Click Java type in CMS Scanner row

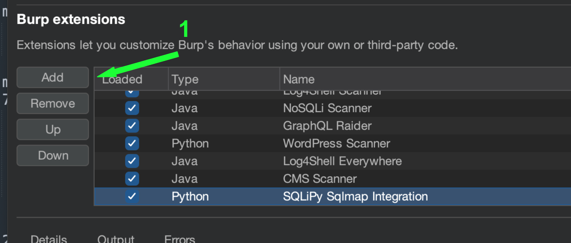[184, 179]
